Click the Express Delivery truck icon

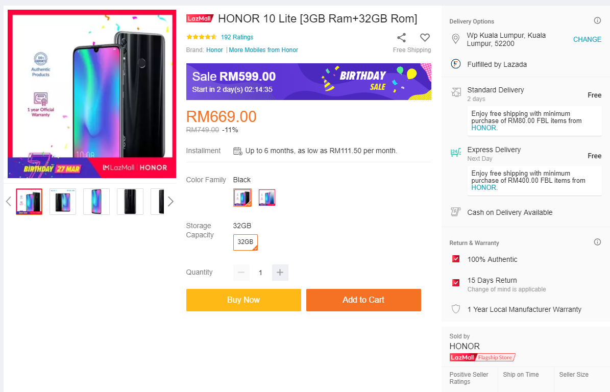456,152
